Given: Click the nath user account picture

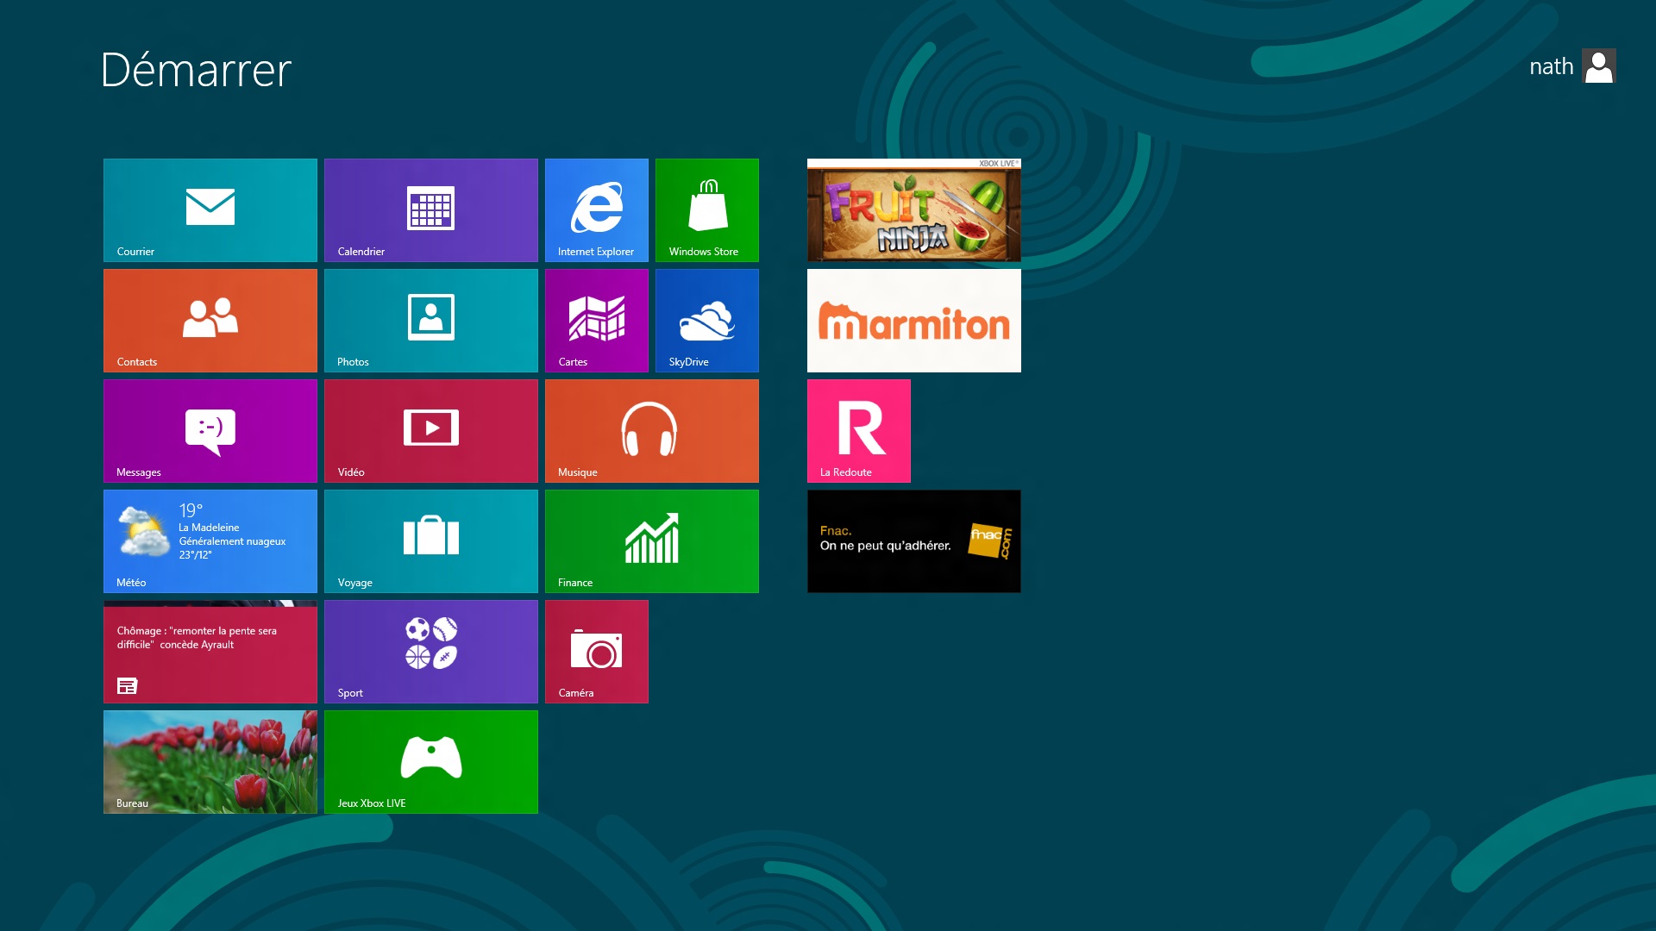Looking at the screenshot, I should point(1599,66).
